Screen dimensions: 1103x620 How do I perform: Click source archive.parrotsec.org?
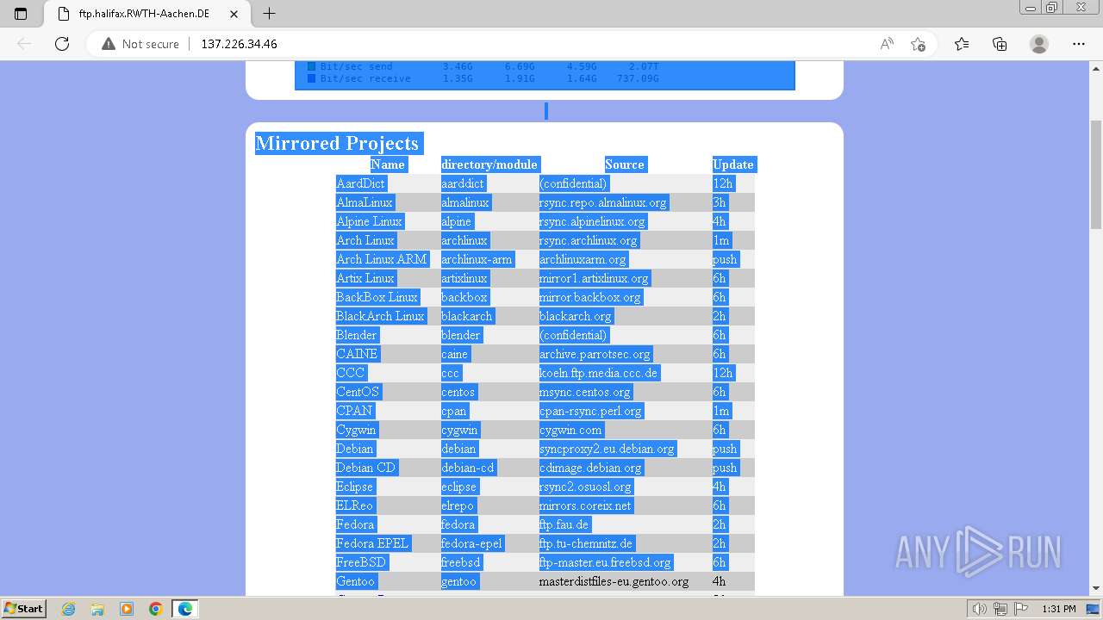(x=595, y=354)
